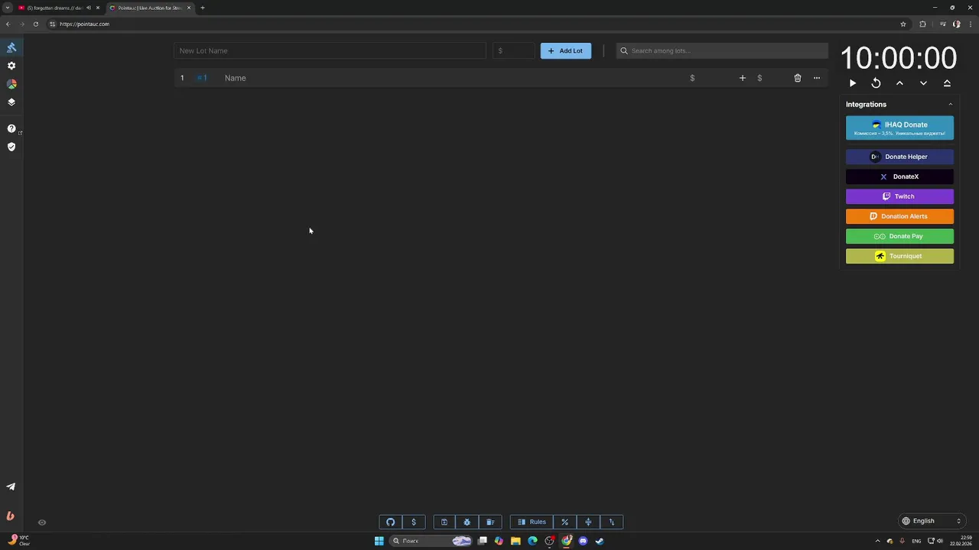Click the save icon in bottom toolbar
Screen dimensions: 979x550
click(x=444, y=522)
